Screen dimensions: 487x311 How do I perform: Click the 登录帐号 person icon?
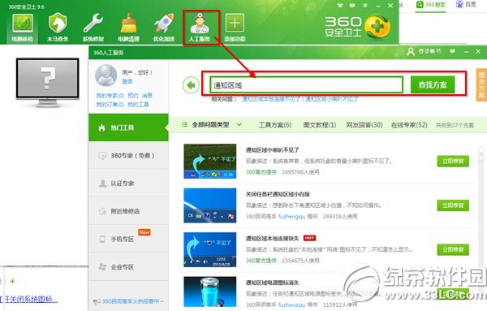(x=411, y=51)
